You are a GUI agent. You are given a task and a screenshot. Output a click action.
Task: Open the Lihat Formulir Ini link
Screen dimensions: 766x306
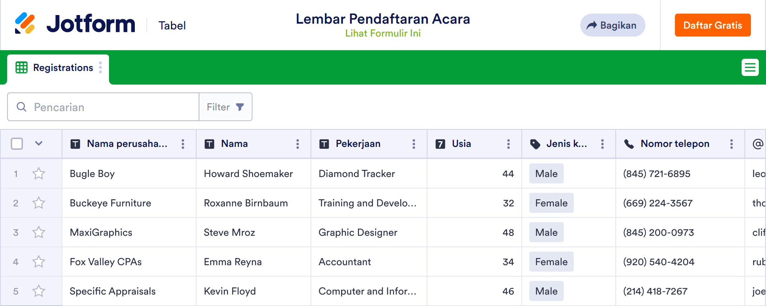[x=383, y=33]
